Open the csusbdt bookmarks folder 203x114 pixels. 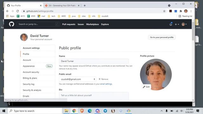103,16
